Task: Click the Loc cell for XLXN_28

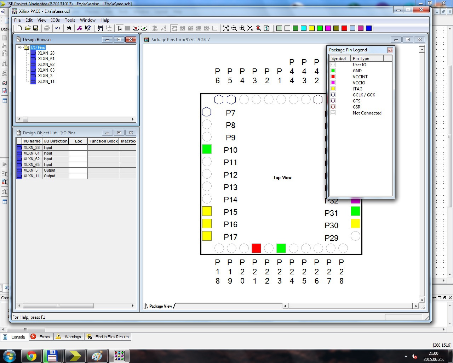Action: coord(78,147)
